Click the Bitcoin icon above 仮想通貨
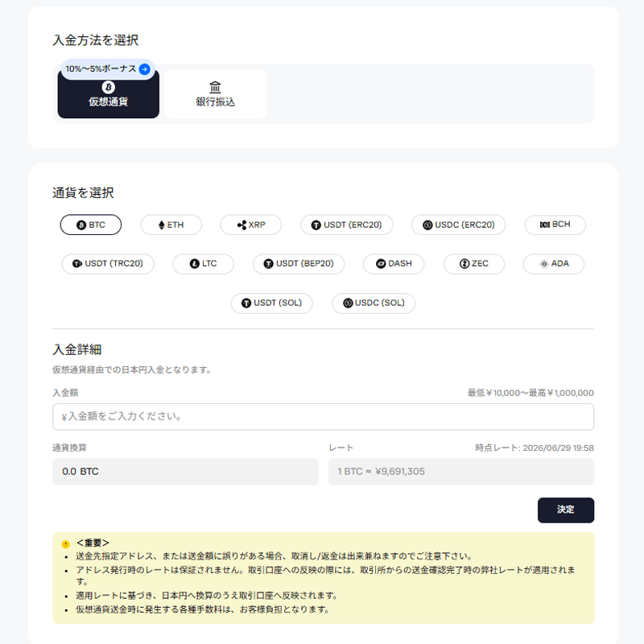The image size is (644, 644). click(109, 87)
